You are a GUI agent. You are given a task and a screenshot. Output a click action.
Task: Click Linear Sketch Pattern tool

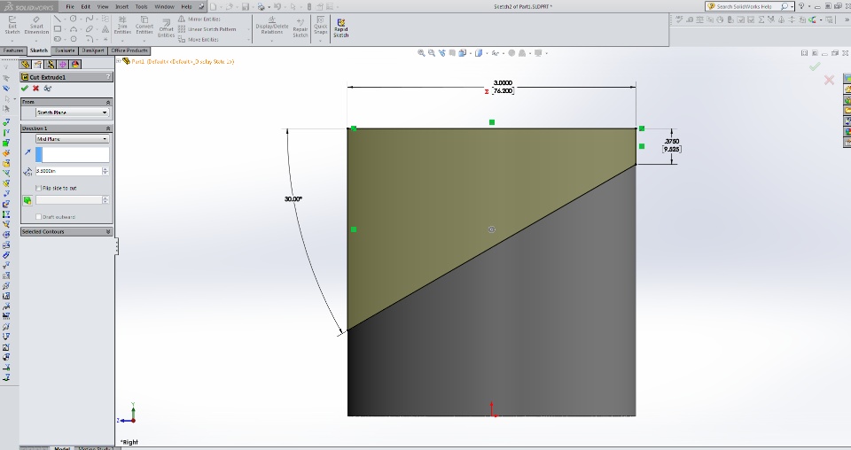pos(207,29)
